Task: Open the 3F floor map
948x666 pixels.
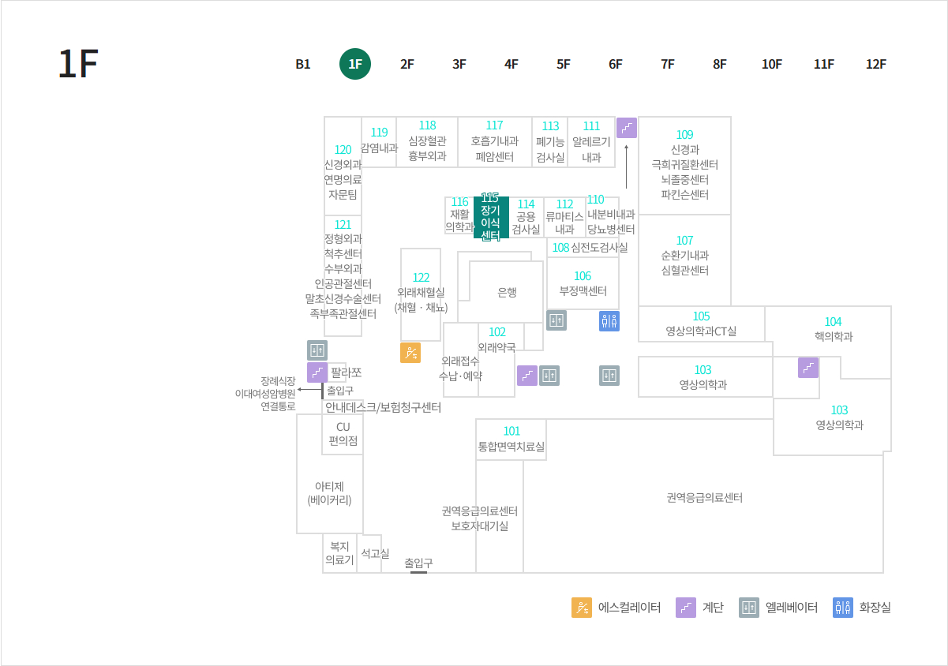Action: click(x=459, y=65)
